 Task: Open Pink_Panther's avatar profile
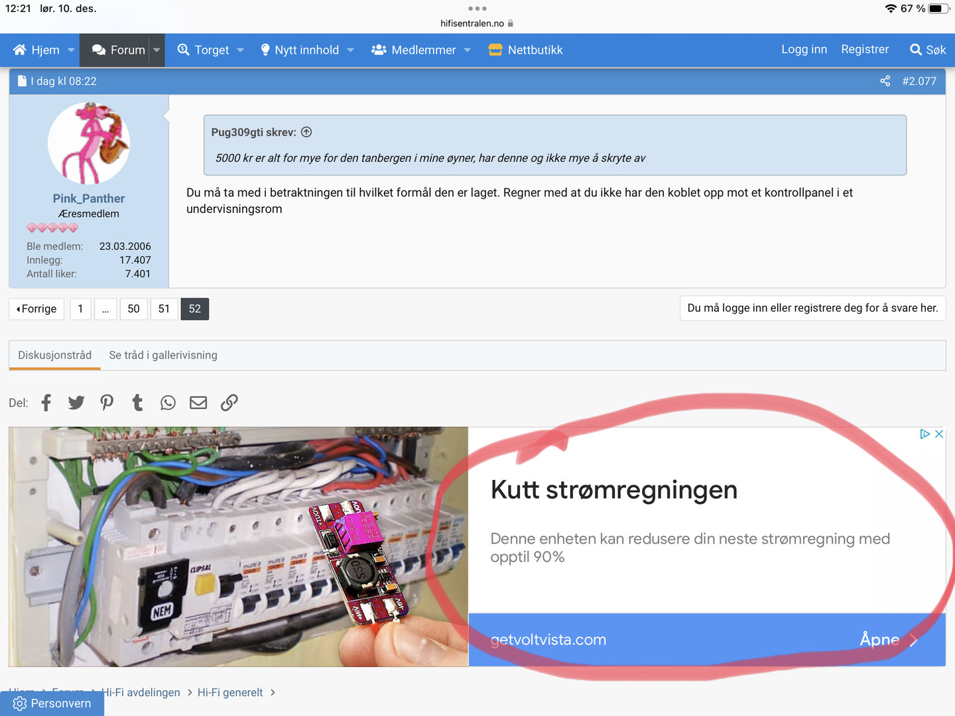pyautogui.click(x=89, y=143)
